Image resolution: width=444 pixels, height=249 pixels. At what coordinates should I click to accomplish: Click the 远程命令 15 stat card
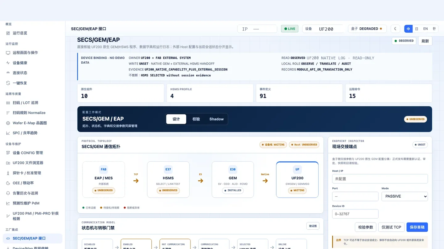coord(389,93)
